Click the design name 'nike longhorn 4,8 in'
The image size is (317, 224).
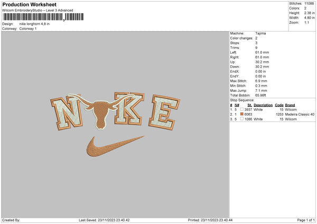(34, 24)
